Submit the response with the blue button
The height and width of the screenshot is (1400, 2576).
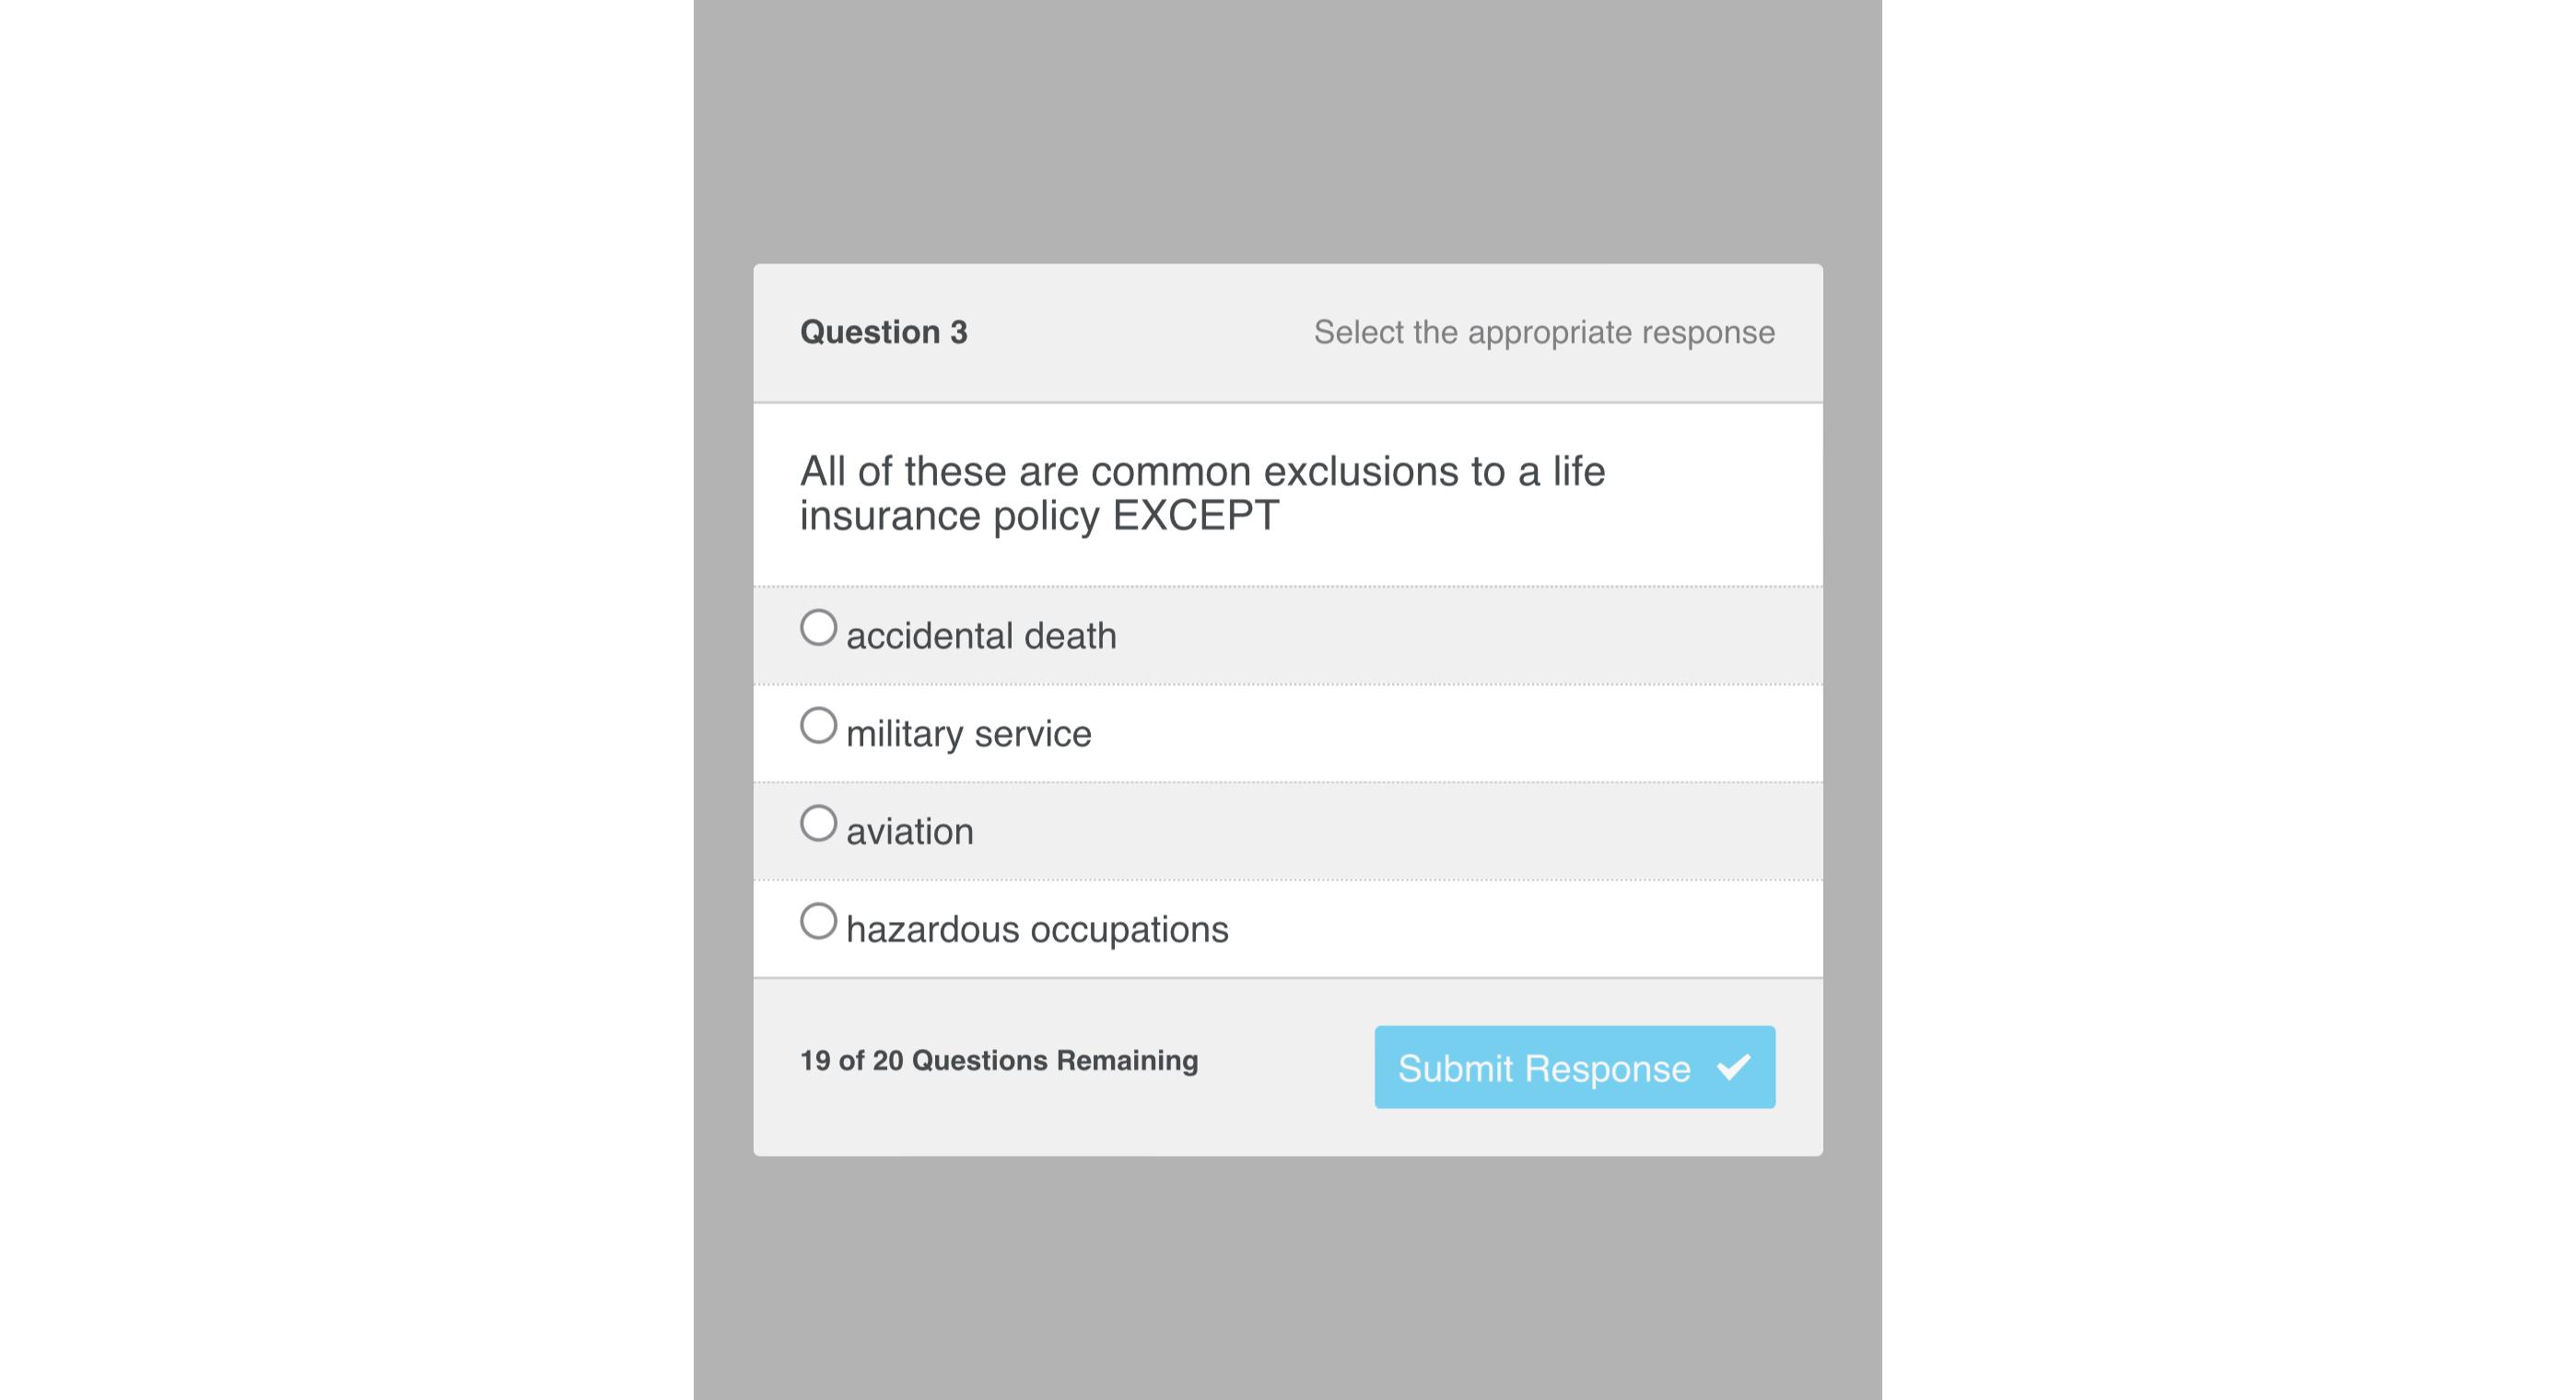1574,1067
